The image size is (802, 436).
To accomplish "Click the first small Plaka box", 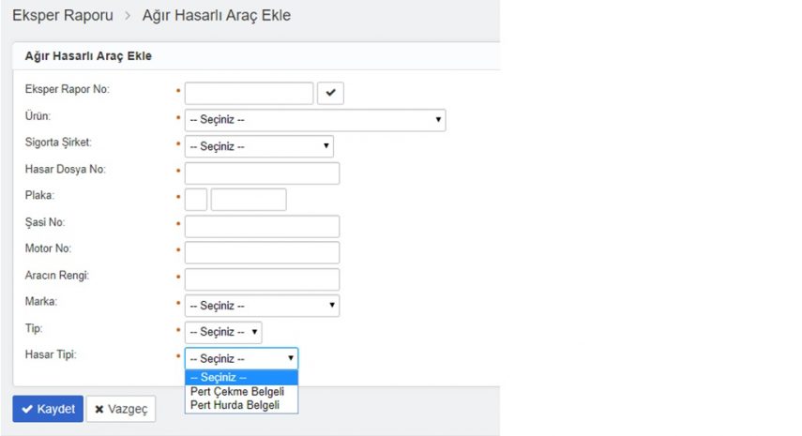I will pos(196,200).
